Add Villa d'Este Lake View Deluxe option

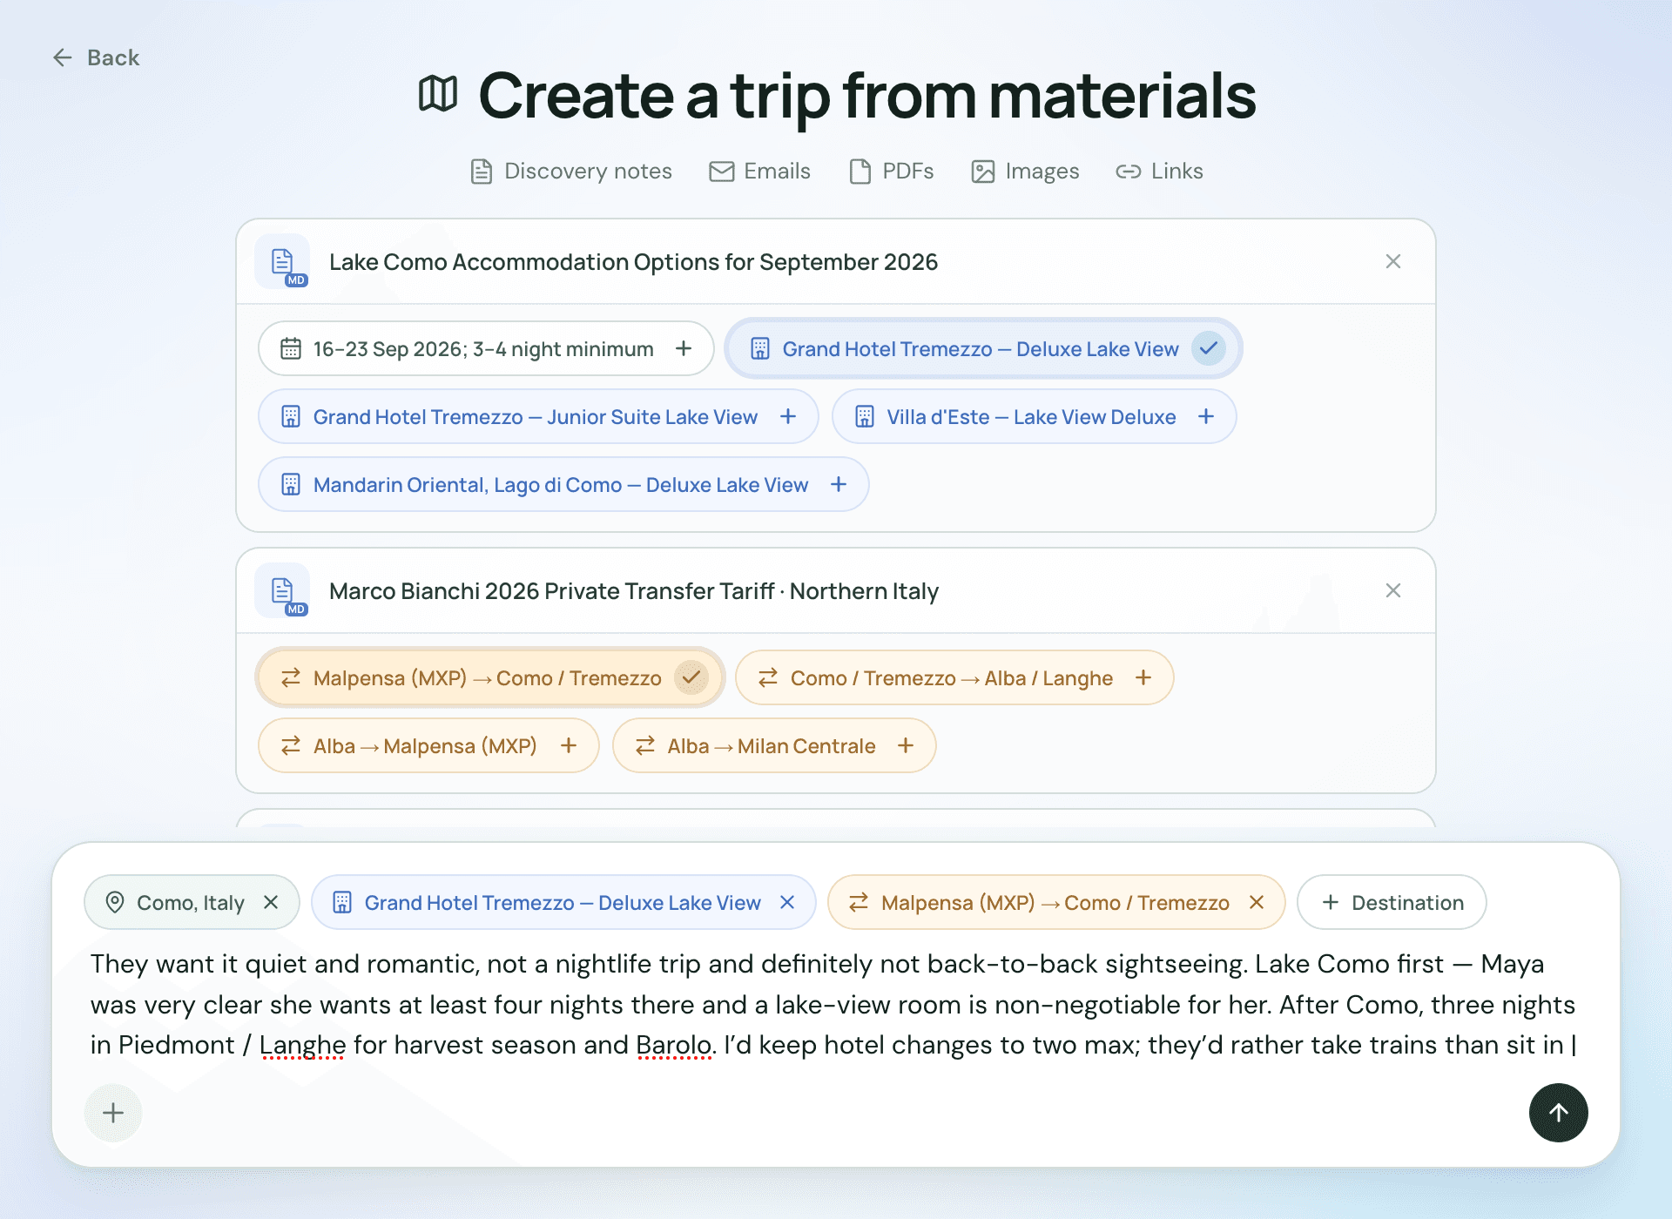(1206, 416)
